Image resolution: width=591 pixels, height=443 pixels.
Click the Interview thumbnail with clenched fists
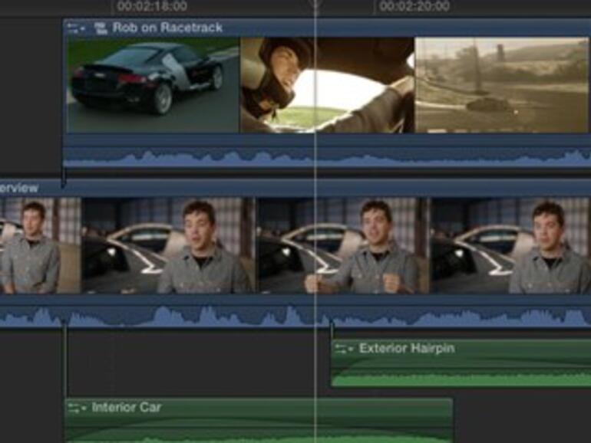coord(343,245)
